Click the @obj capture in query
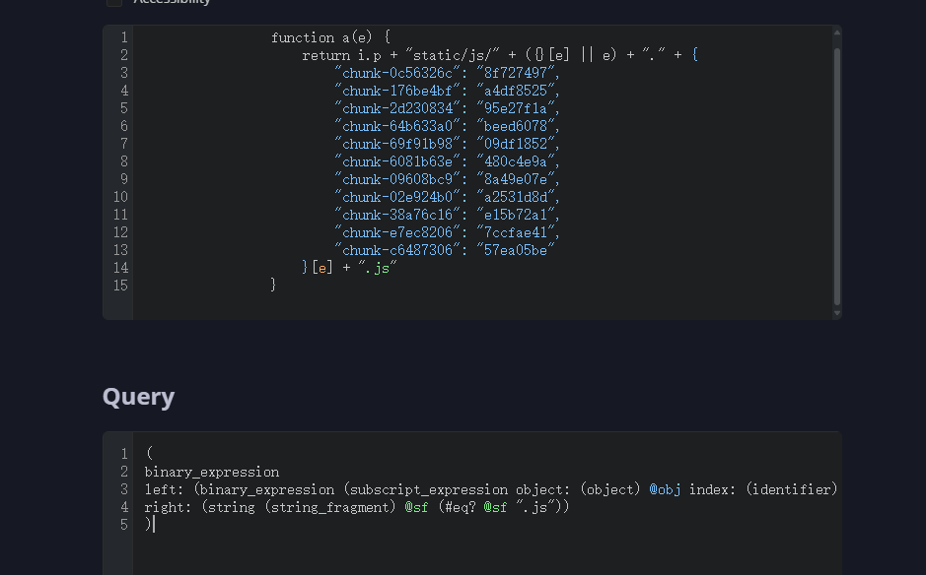The image size is (926, 575). point(665,489)
